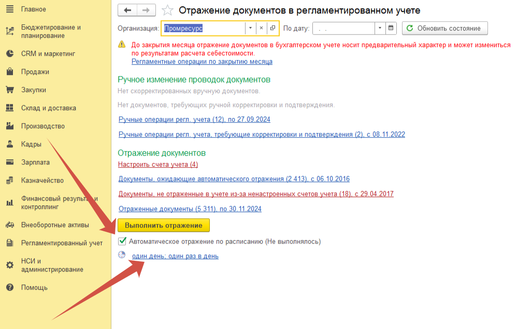Select Склад и доставка in sidebar
This screenshot has height=329, width=517.
click(x=48, y=108)
